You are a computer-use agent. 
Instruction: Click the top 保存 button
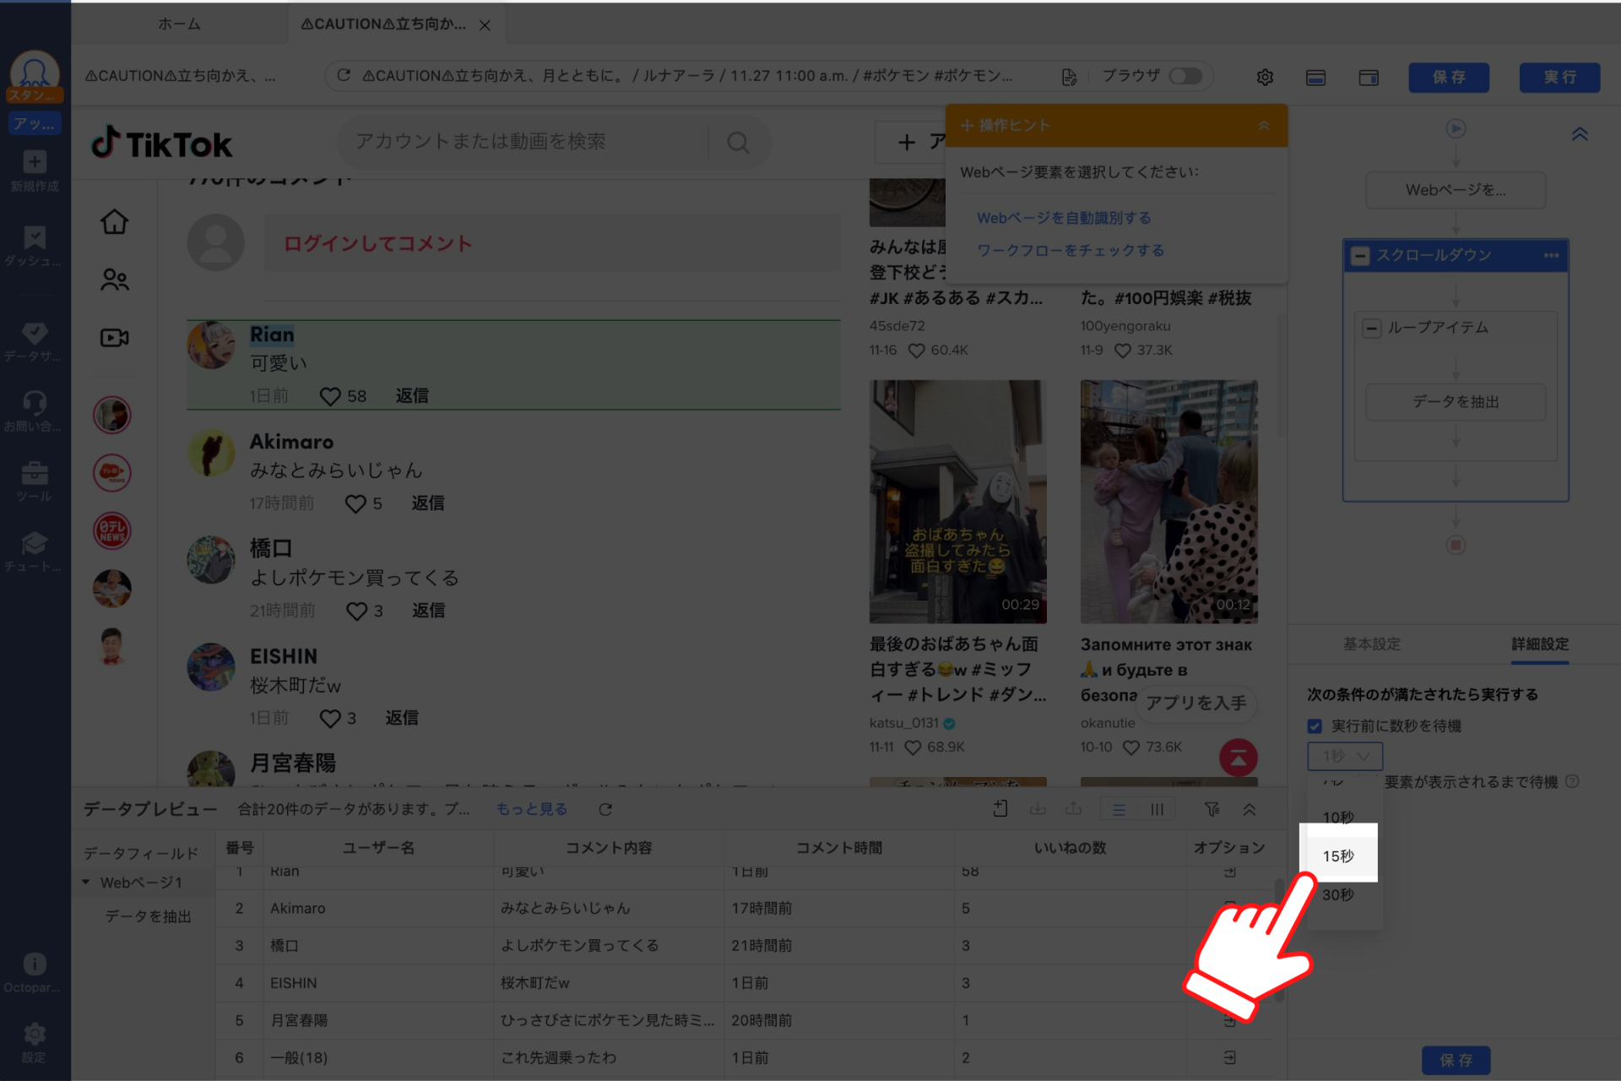click(1449, 77)
